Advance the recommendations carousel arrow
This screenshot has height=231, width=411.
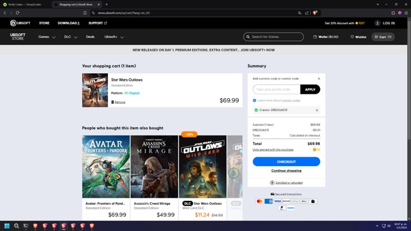234,173
